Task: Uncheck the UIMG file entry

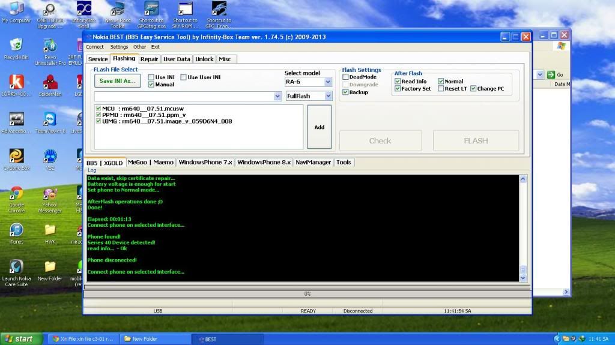Action: [98, 121]
